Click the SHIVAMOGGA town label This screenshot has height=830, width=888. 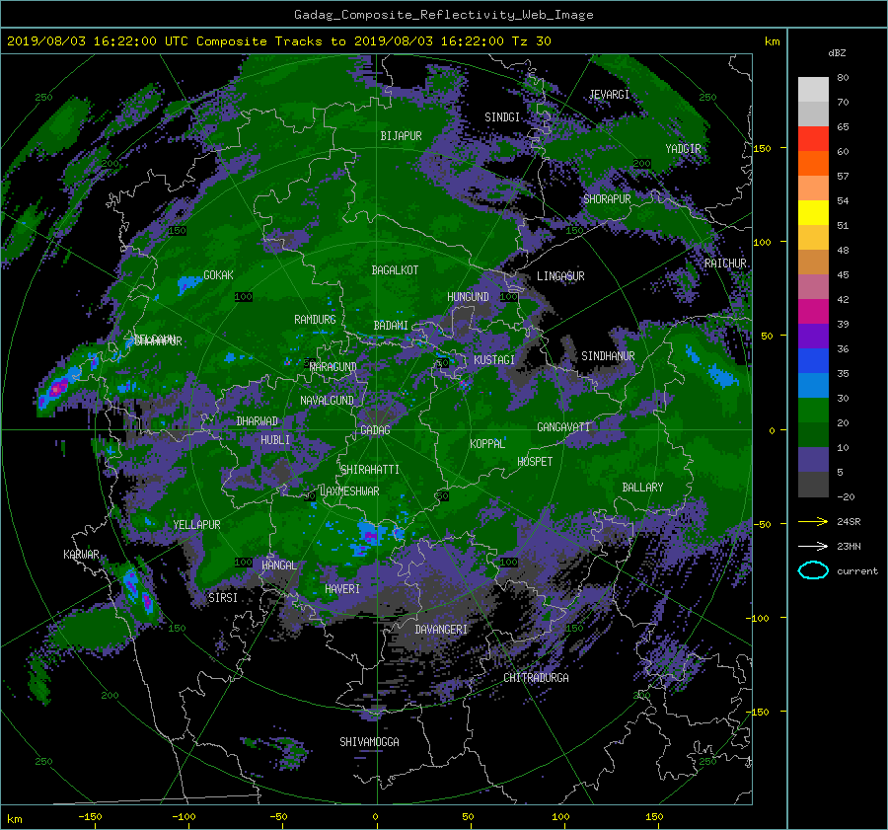(x=369, y=741)
